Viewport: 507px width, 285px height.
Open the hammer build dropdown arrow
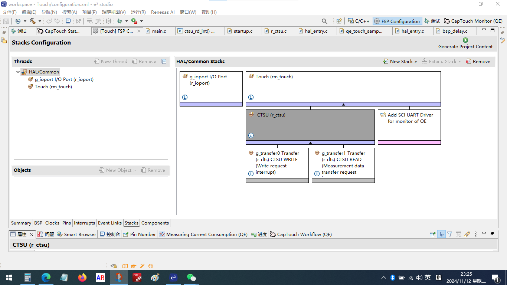point(40,21)
